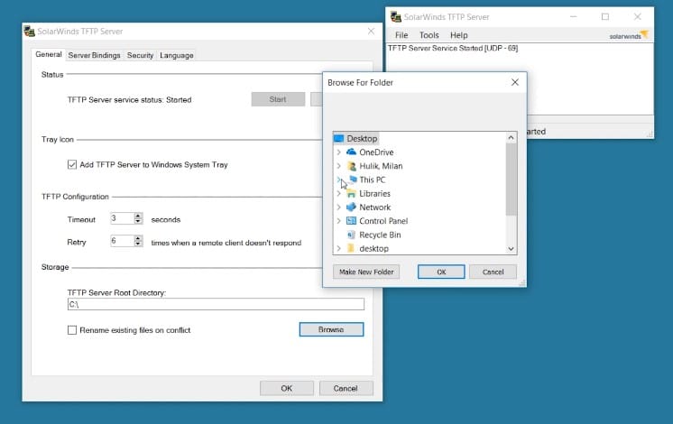Increase the Timeout seconds value
673x424 pixels.
[138, 216]
